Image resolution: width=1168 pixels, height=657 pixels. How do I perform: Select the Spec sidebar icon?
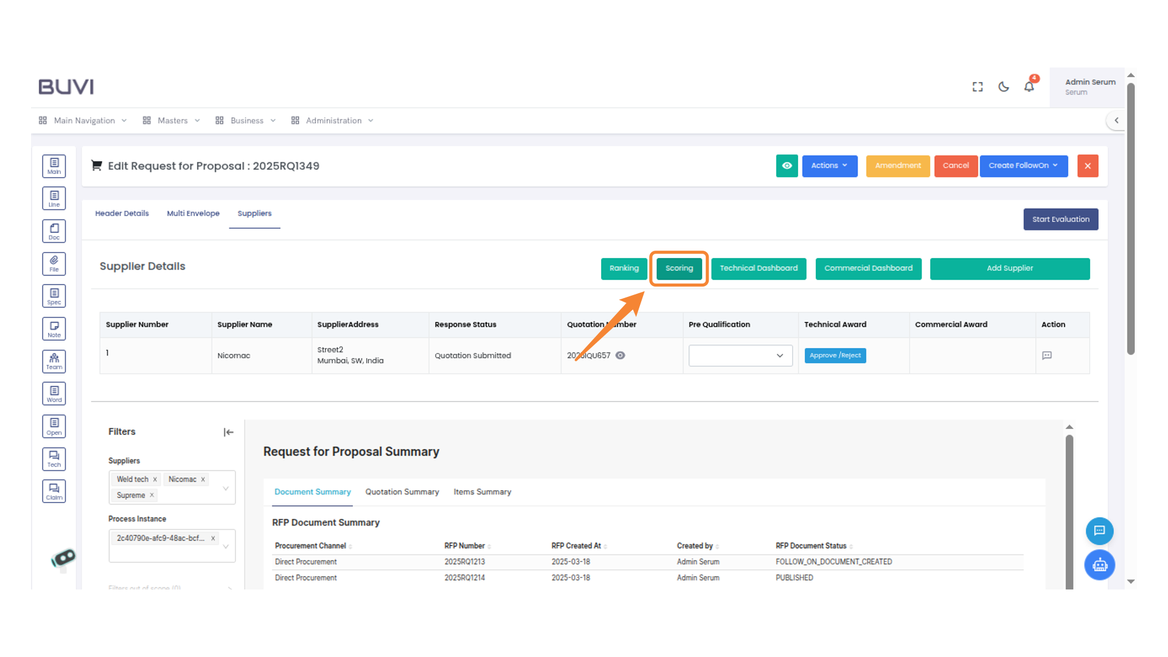54,296
